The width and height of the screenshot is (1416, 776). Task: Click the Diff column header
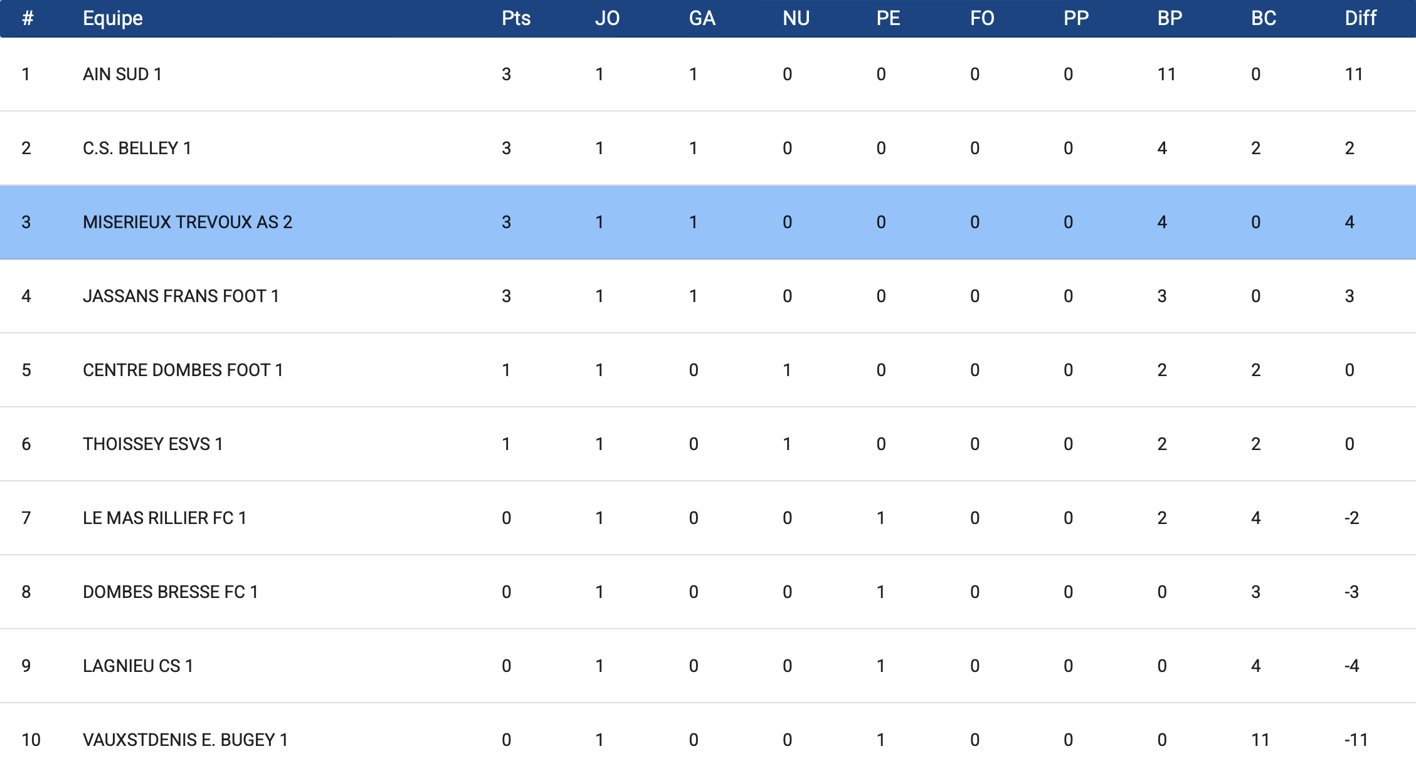click(1360, 18)
